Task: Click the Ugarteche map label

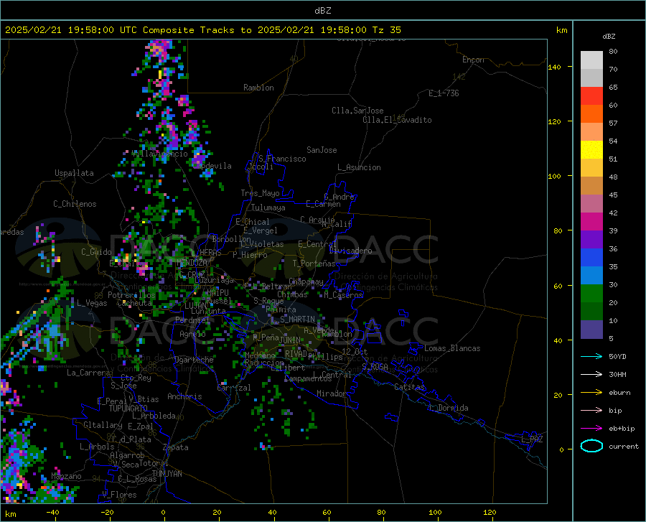Action: click(x=194, y=360)
